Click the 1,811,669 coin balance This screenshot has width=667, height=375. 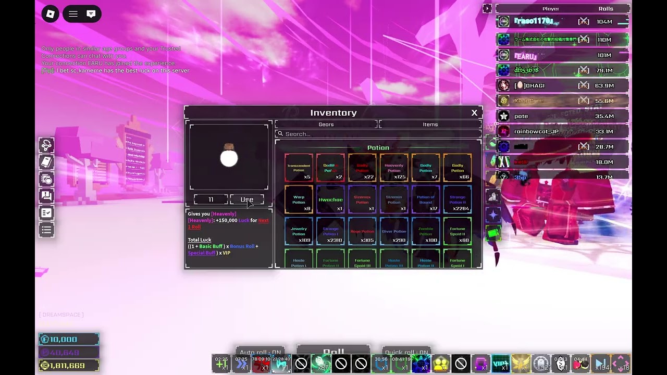coord(69,366)
